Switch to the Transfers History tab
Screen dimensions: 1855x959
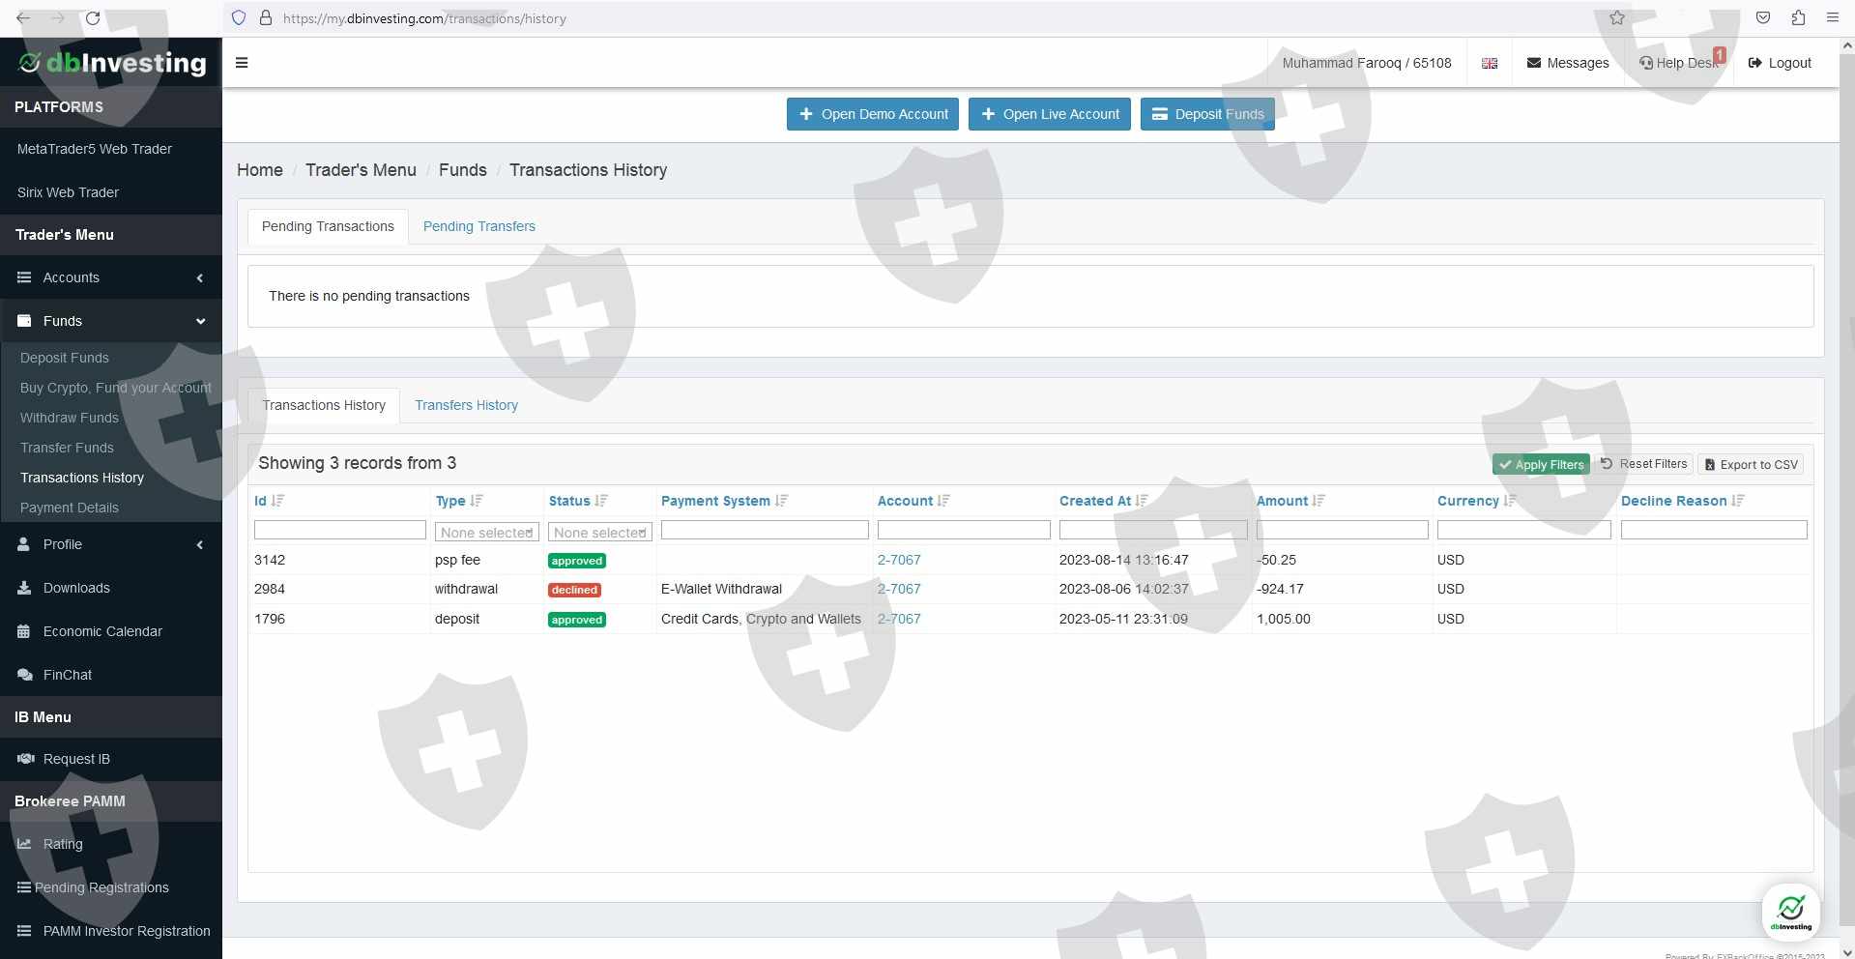466,405
